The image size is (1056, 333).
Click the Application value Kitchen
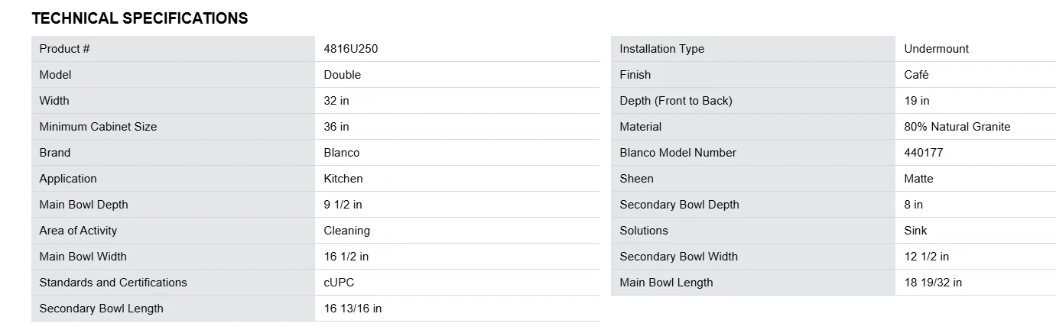point(343,179)
